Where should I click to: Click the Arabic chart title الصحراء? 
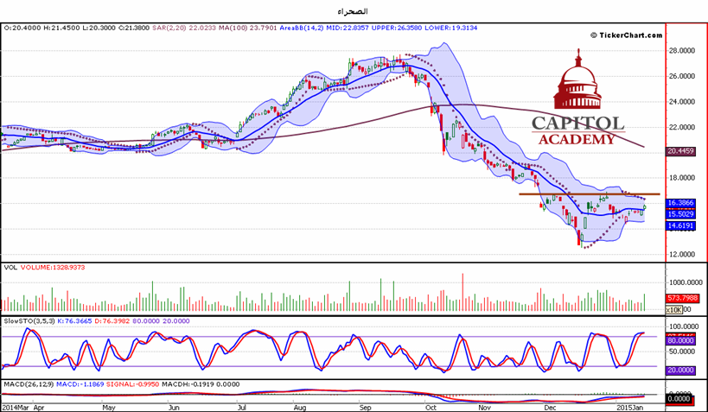click(x=353, y=11)
